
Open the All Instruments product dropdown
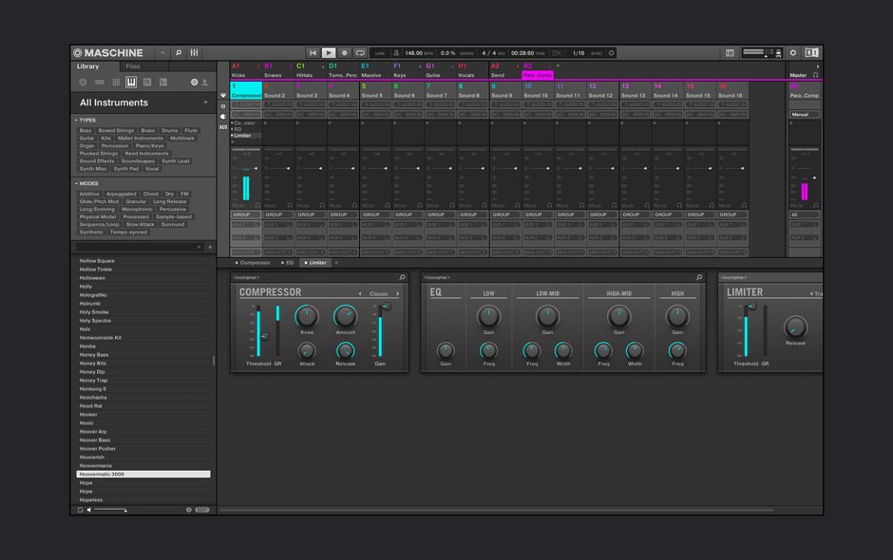(142, 103)
